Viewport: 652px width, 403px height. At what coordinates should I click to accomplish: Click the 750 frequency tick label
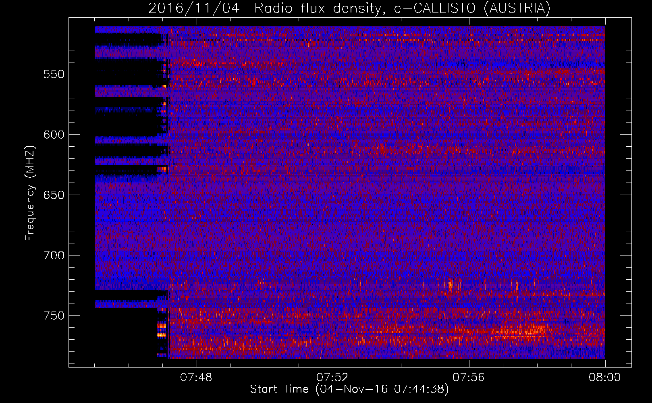(x=54, y=316)
